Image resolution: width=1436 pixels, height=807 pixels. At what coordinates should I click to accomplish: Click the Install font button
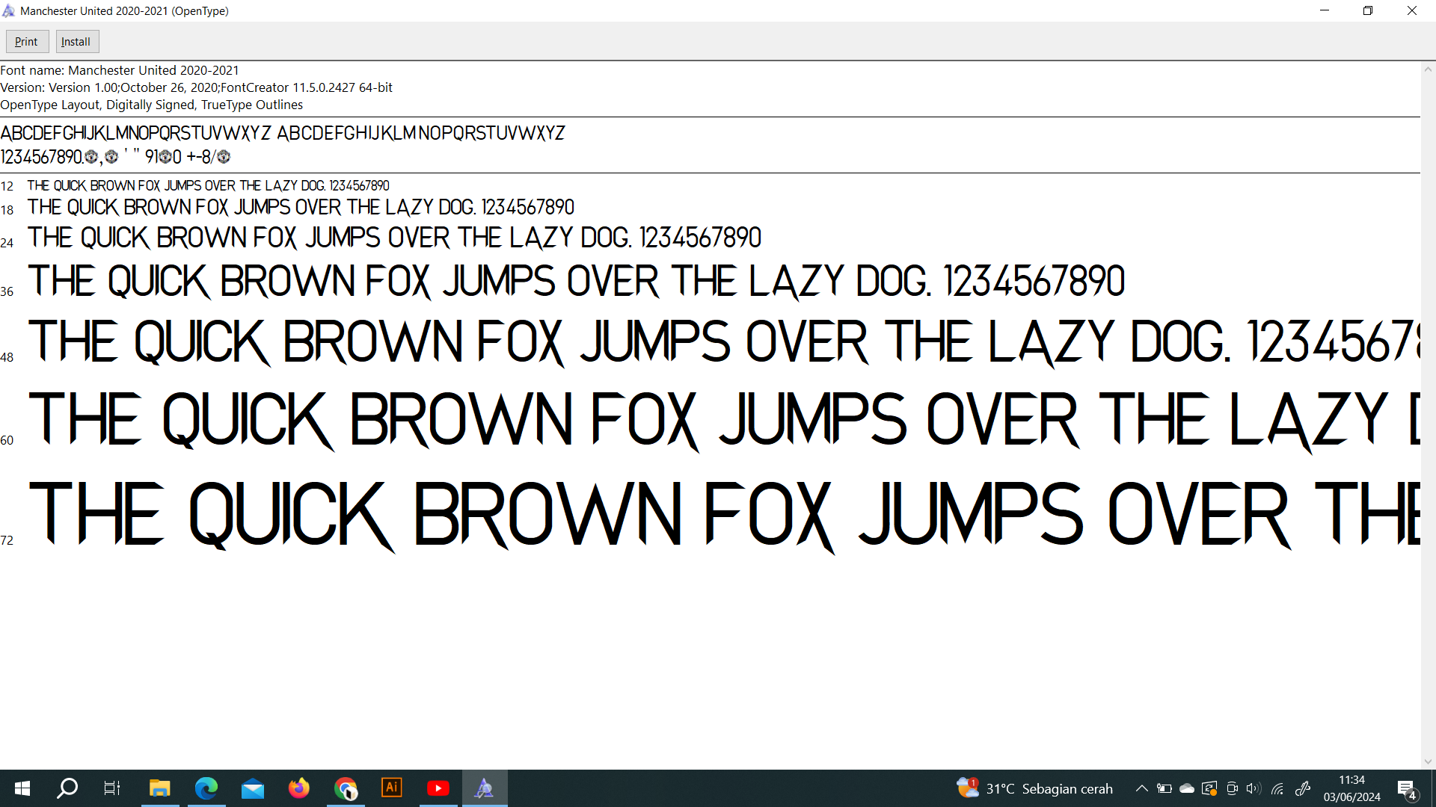click(x=76, y=42)
